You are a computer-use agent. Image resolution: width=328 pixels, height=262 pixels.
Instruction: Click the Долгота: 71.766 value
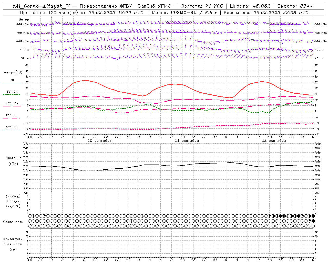[x=202, y=6]
